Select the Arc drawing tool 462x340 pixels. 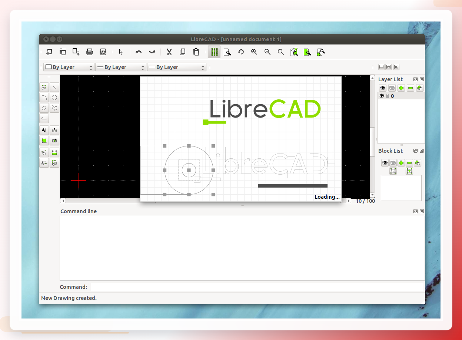click(44, 98)
